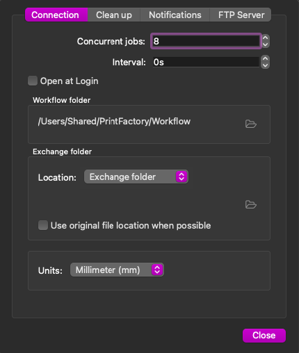Decrease Concurrent jobs with down arrow
299x353 pixels.
(x=266, y=44)
